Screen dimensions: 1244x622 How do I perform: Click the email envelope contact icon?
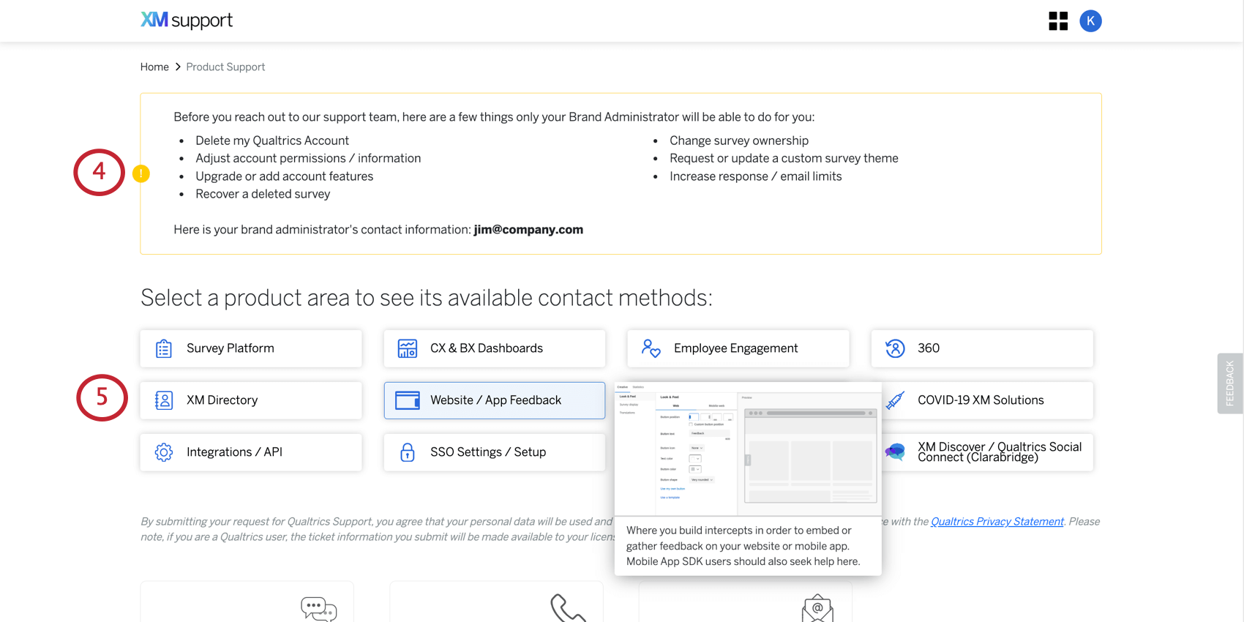pos(817,608)
